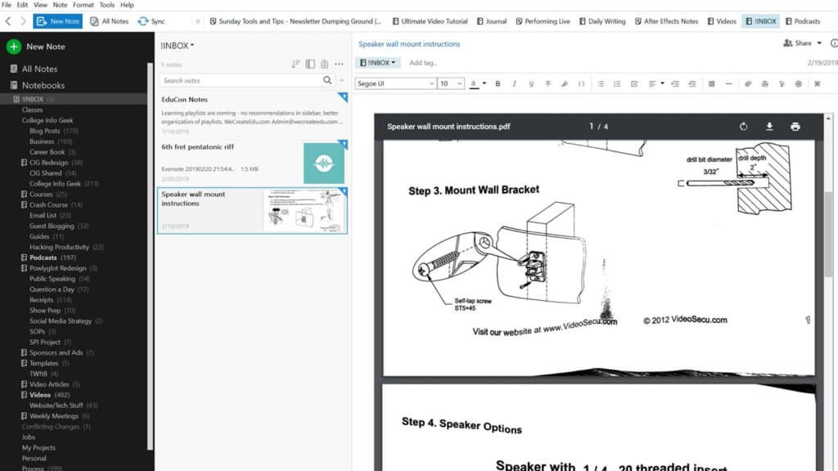Print the PDF with printer icon

[795, 127]
